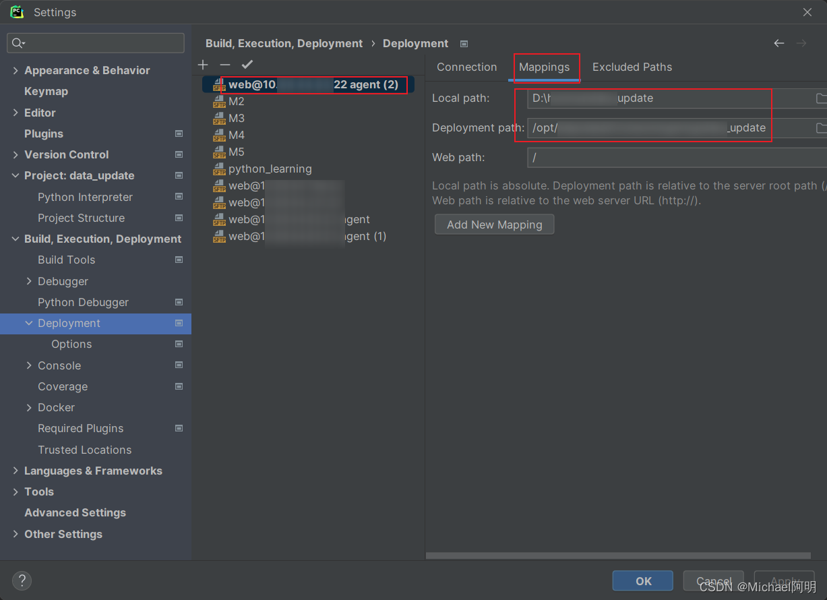Click the Cancel button

(x=714, y=580)
